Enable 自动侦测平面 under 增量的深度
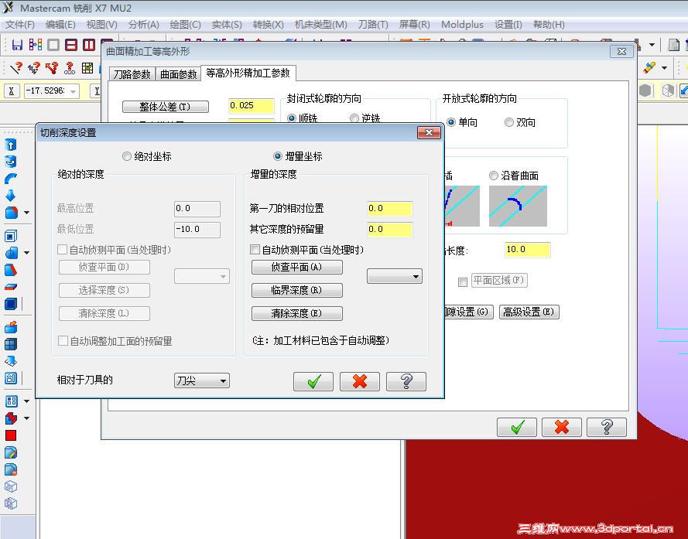This screenshot has width=688, height=539. [255, 250]
